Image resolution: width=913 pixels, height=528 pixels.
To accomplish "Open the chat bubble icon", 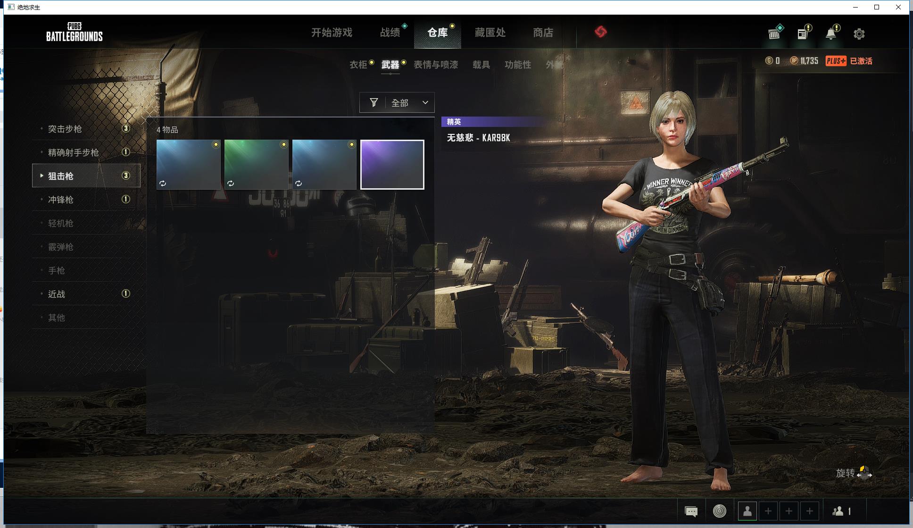I will (x=691, y=511).
